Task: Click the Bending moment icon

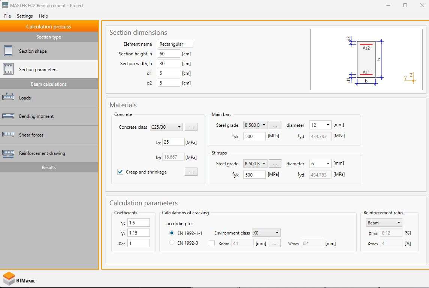Action: pos(8,116)
